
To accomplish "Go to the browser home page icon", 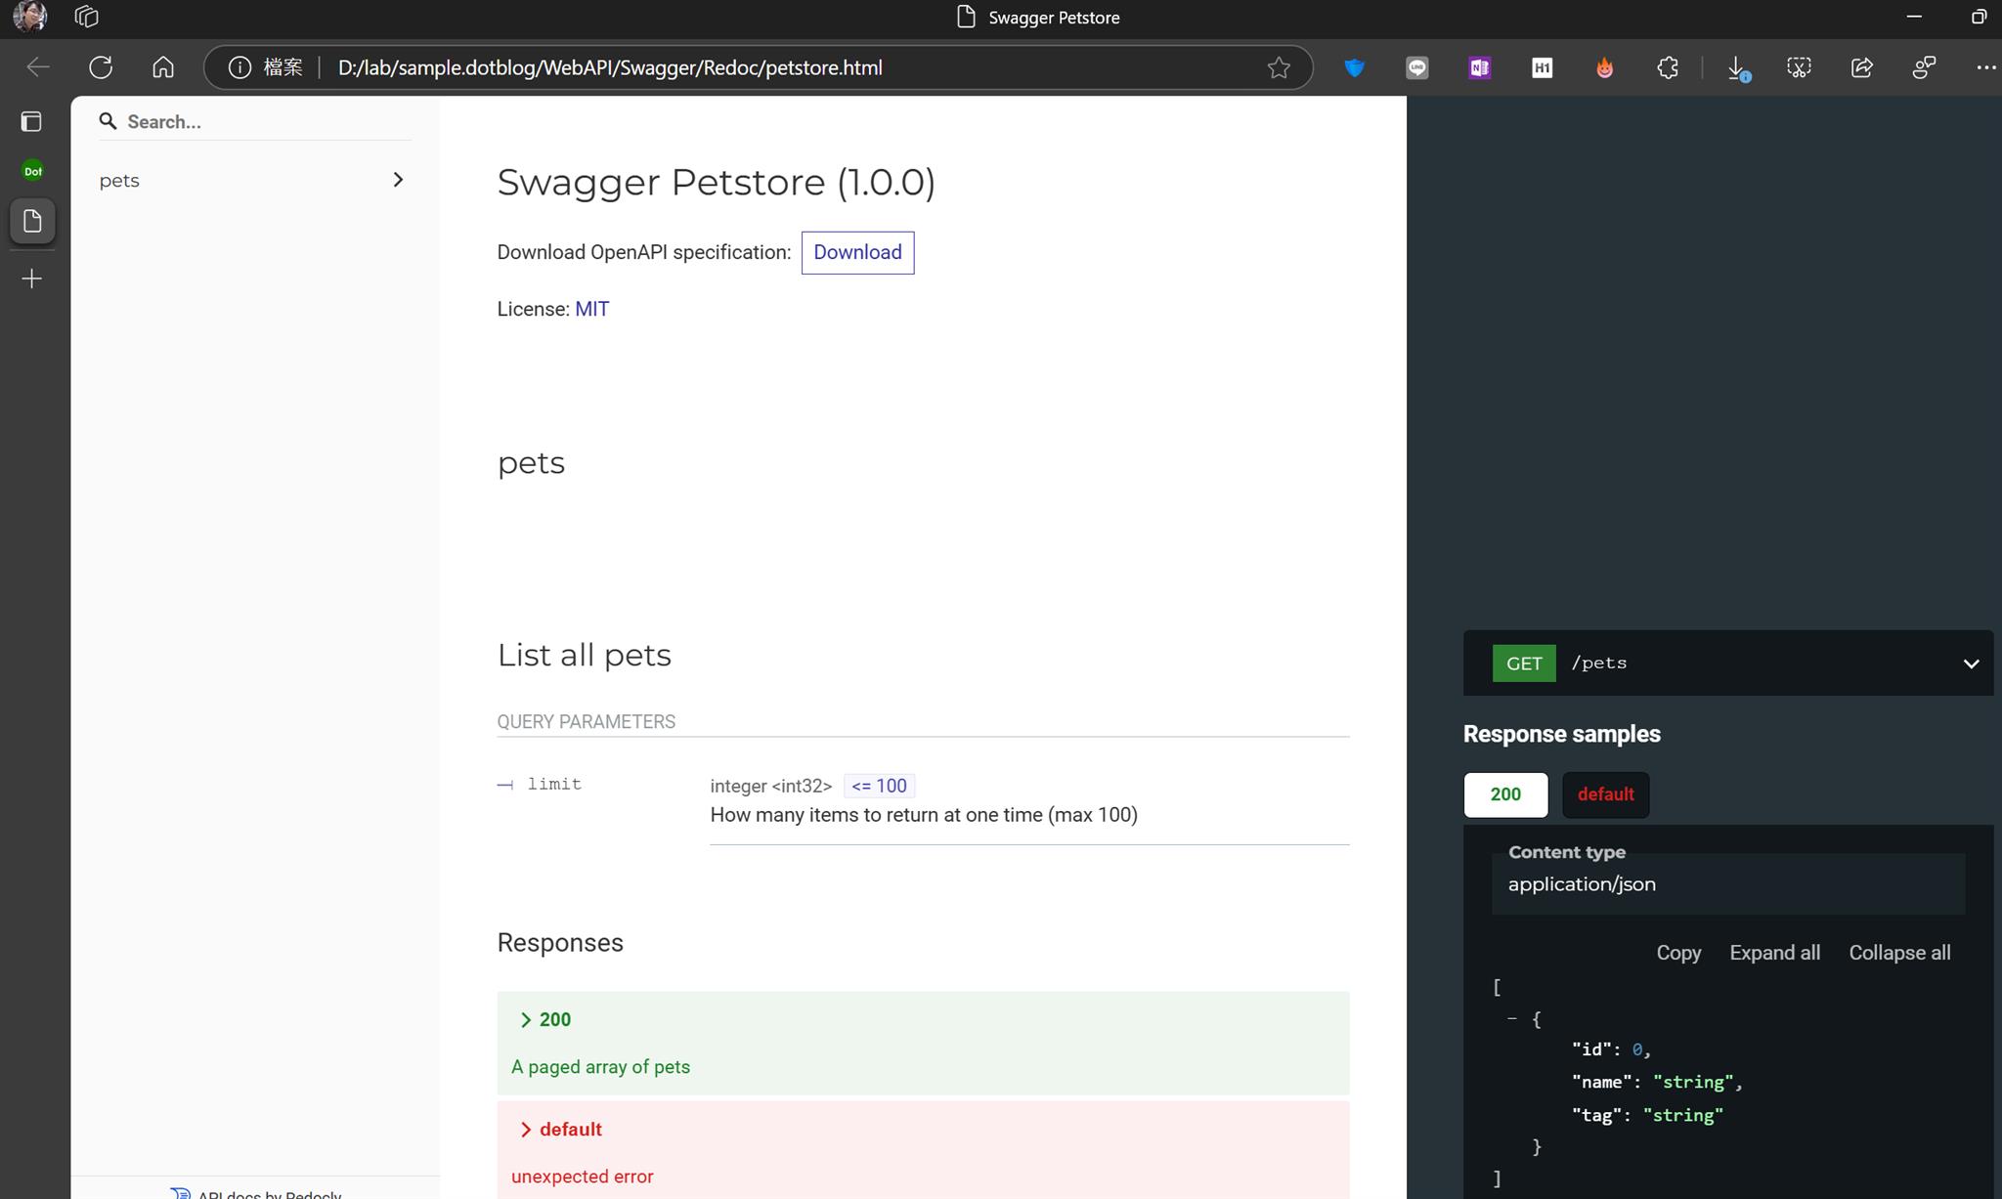I will pos(163,67).
